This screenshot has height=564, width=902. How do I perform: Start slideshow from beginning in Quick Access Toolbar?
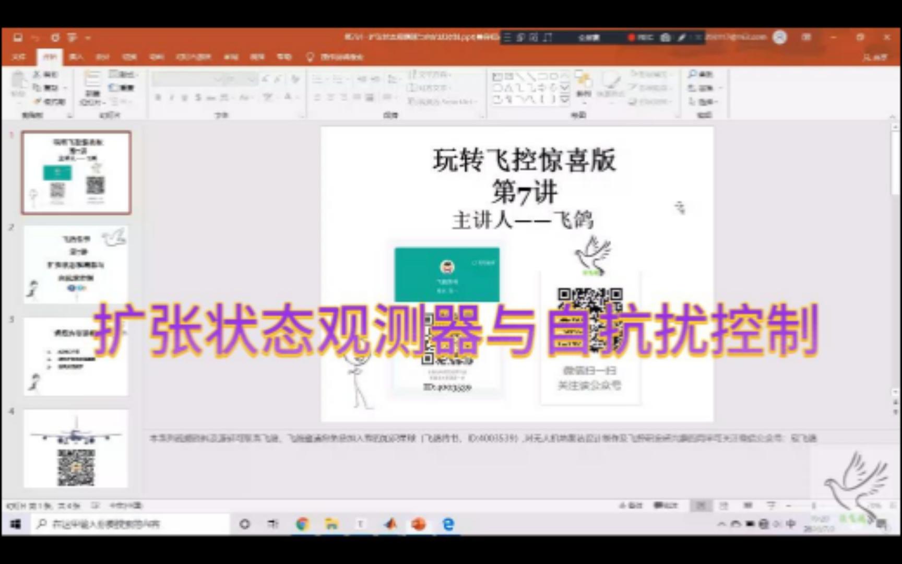tap(72, 38)
